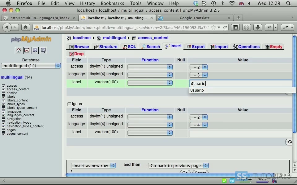This screenshot has width=297, height=185.
Task: Click the volume speaker icon
Action: [249, 3]
